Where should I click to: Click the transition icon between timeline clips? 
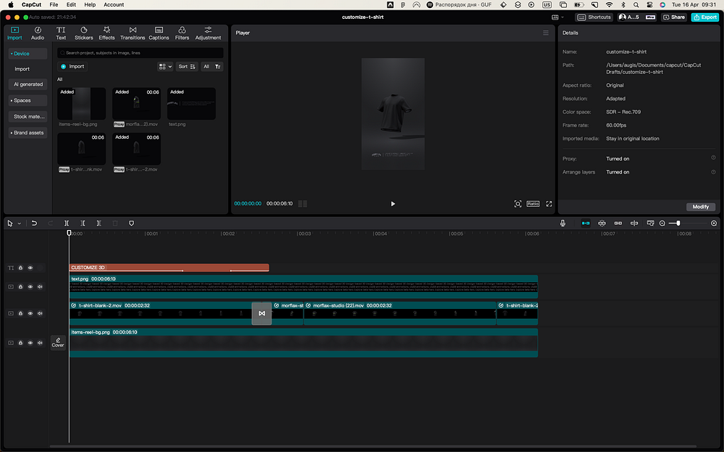point(261,313)
